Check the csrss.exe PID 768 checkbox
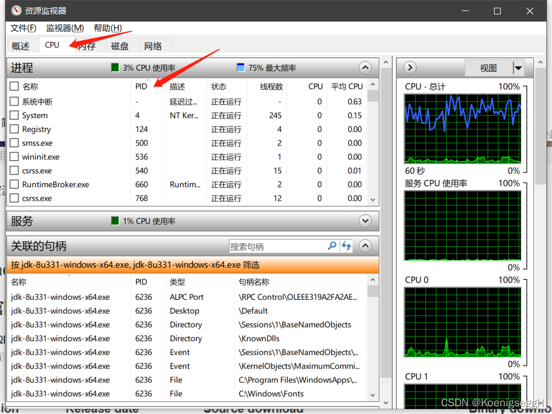Viewport: 552px width, 414px height. [x=14, y=198]
